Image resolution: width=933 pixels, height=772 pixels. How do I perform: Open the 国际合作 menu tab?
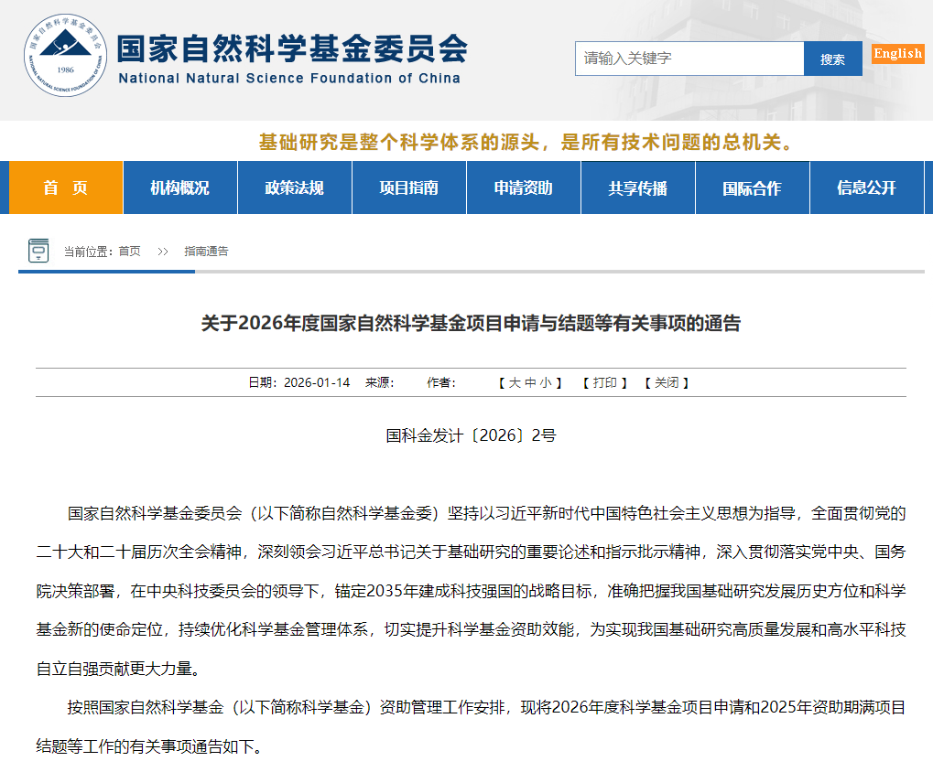[753, 188]
